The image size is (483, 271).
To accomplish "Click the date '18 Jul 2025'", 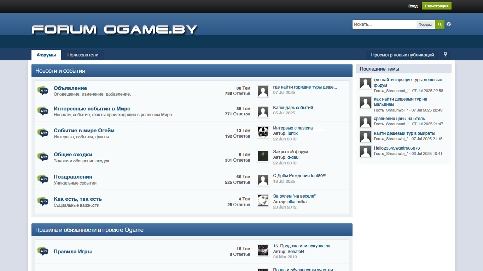I will [284, 181].
